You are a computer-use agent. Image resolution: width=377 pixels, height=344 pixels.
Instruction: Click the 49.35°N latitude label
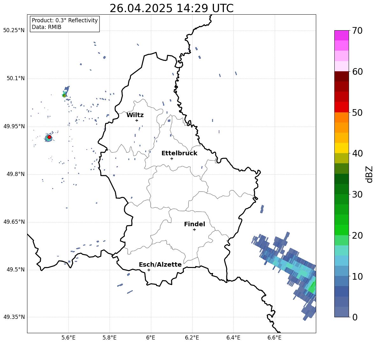(x=14, y=317)
